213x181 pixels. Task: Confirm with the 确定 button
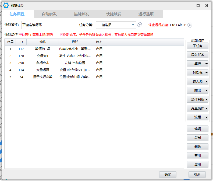click(168, 175)
